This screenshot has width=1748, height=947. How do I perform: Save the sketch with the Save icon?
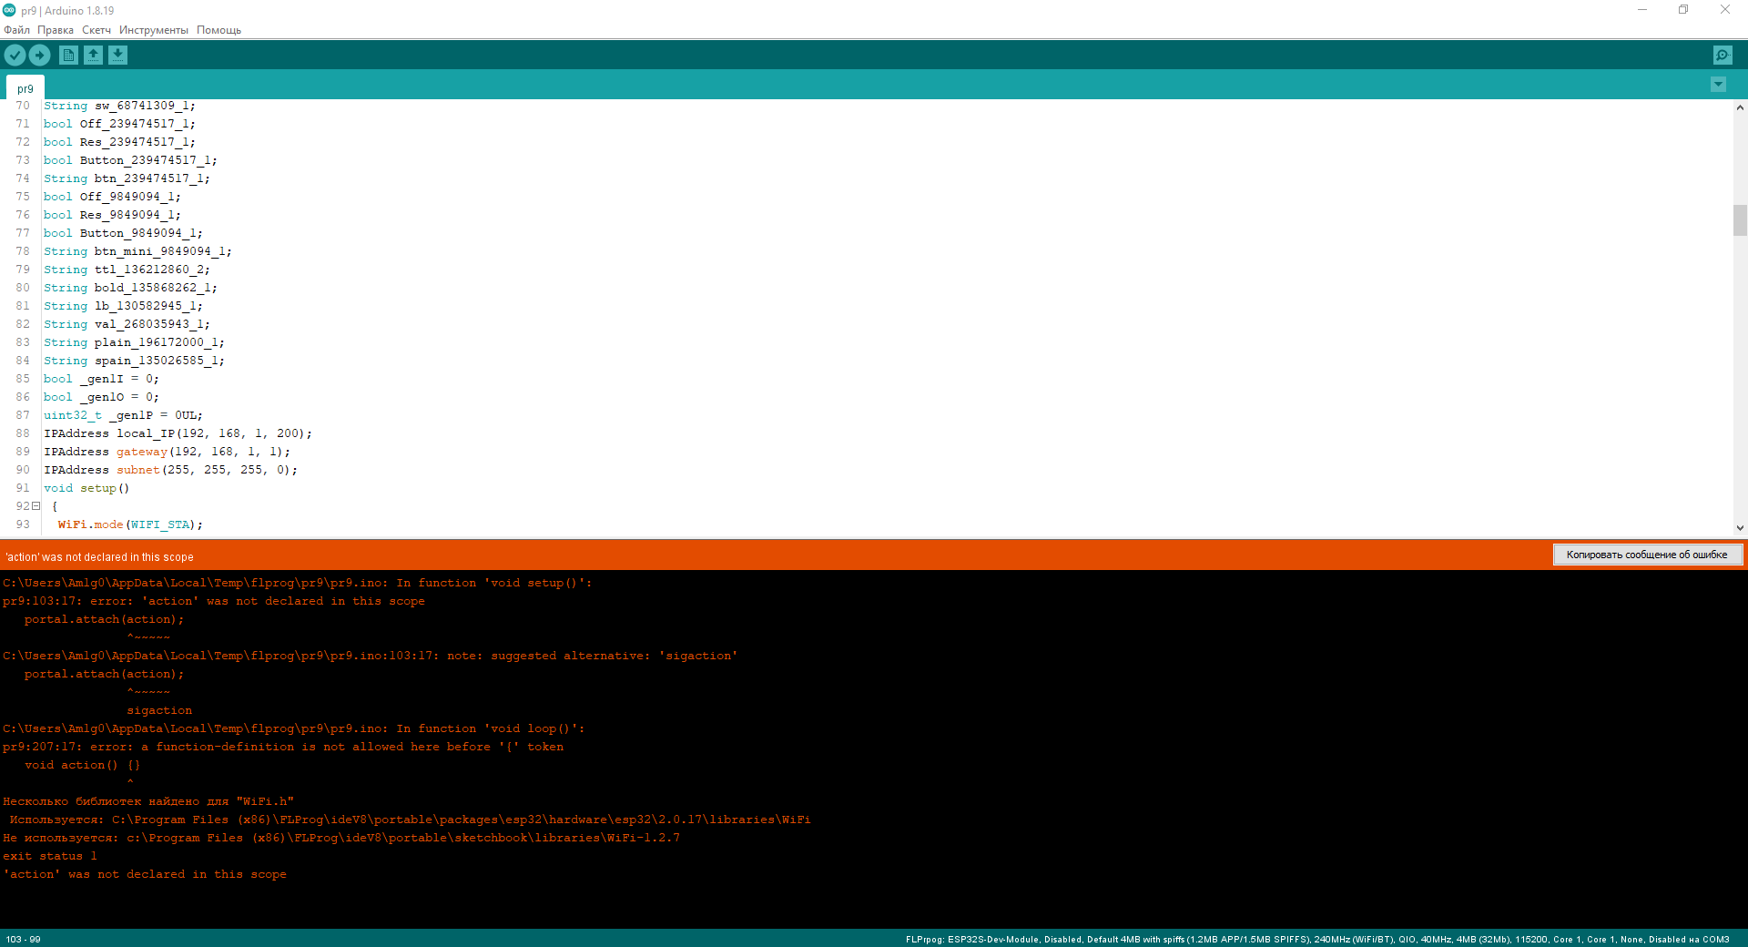click(x=117, y=56)
